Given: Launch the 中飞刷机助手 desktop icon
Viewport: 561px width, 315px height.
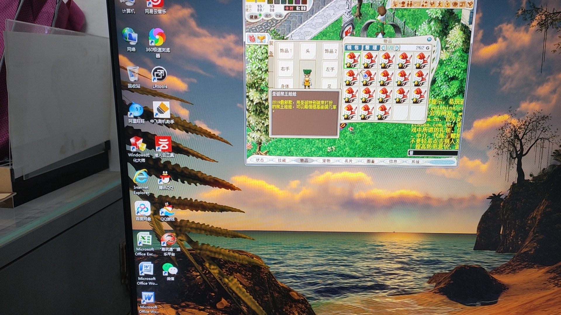Looking at the screenshot, I should (x=162, y=113).
